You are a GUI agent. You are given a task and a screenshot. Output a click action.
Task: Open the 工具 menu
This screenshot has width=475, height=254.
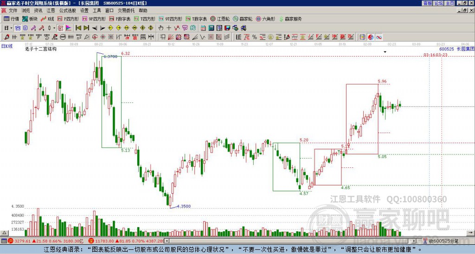(x=97, y=11)
